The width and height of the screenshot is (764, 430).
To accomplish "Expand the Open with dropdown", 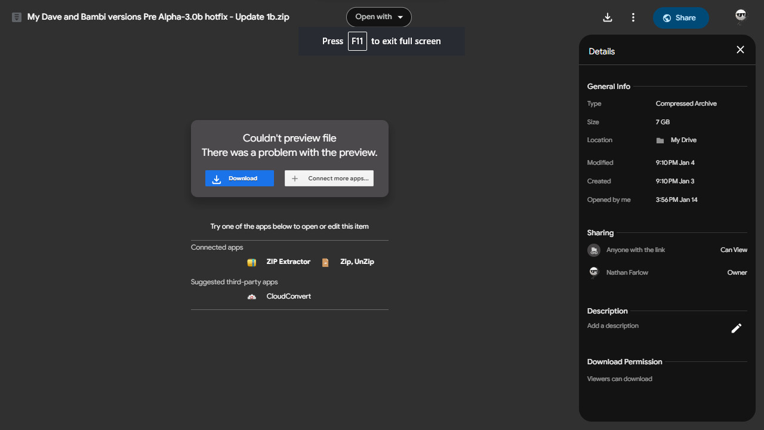I will click(x=379, y=17).
